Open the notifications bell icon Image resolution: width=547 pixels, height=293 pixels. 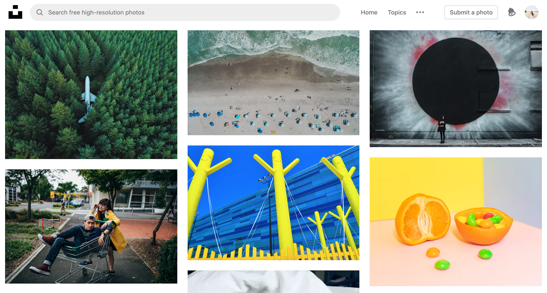[x=511, y=12]
